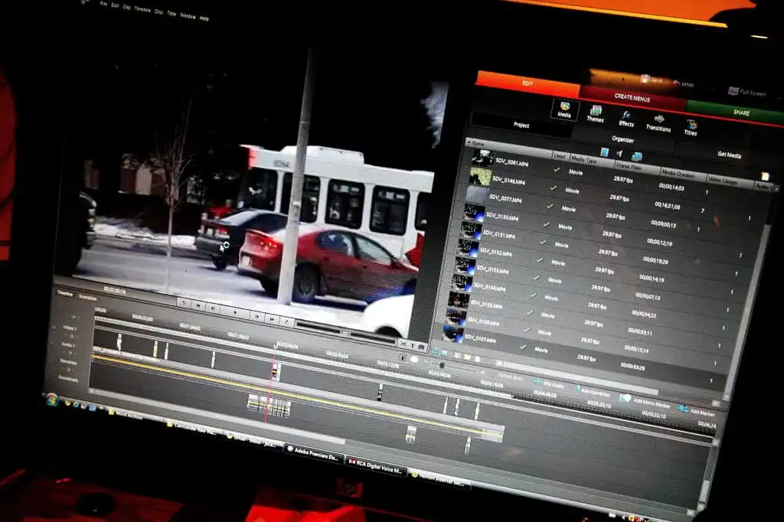Sort by the Used column header
This screenshot has height=522, width=784.
pos(560,156)
